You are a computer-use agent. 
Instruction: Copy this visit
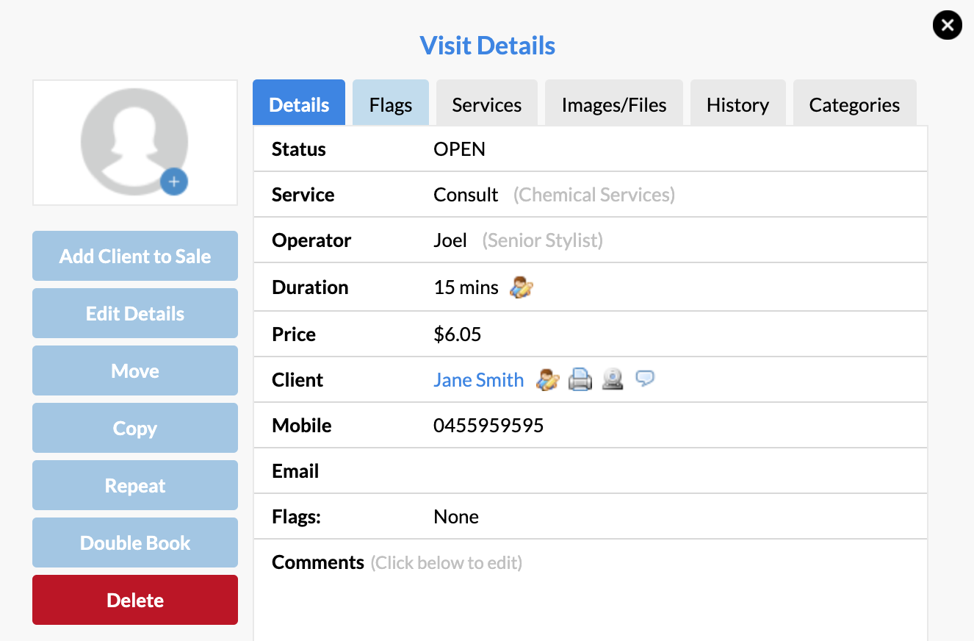click(134, 428)
